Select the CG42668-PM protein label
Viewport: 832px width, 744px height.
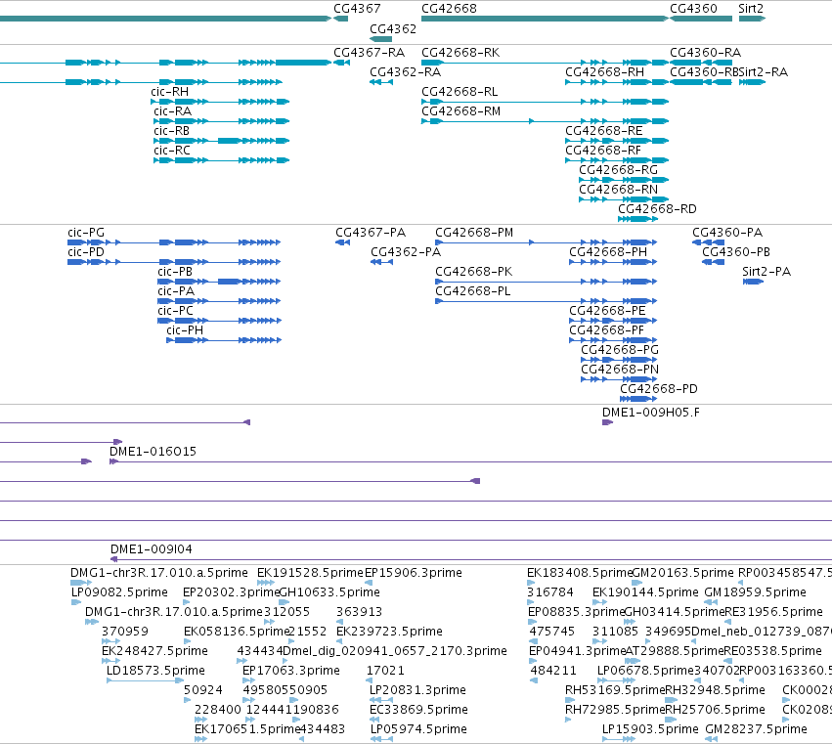(474, 233)
